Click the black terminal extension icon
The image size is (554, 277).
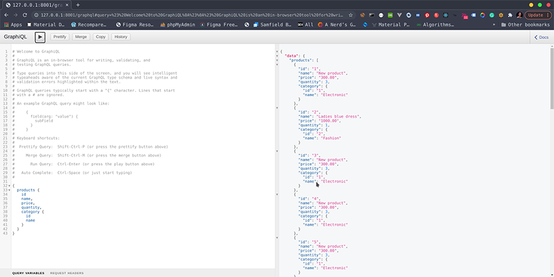point(372,15)
